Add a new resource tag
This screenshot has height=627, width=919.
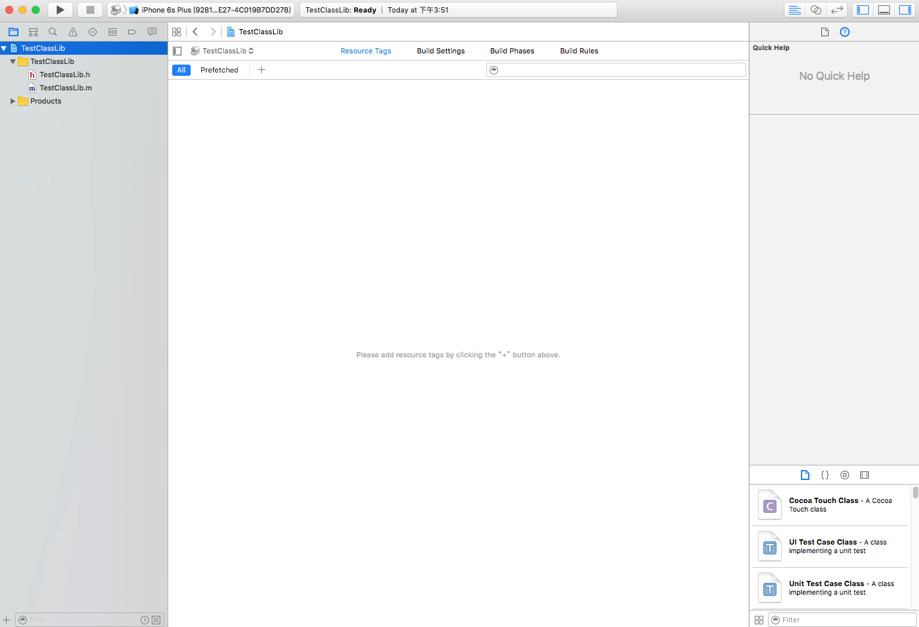(261, 70)
